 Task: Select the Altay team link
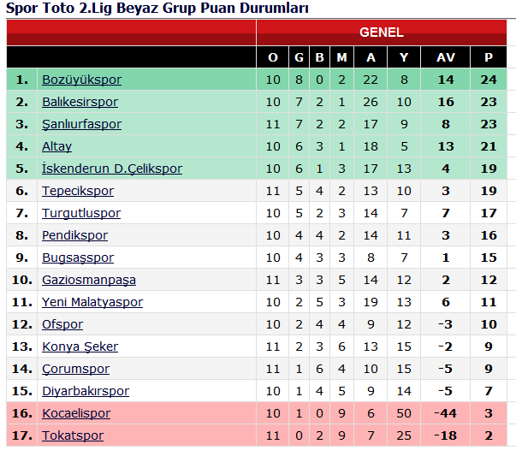[x=56, y=146]
